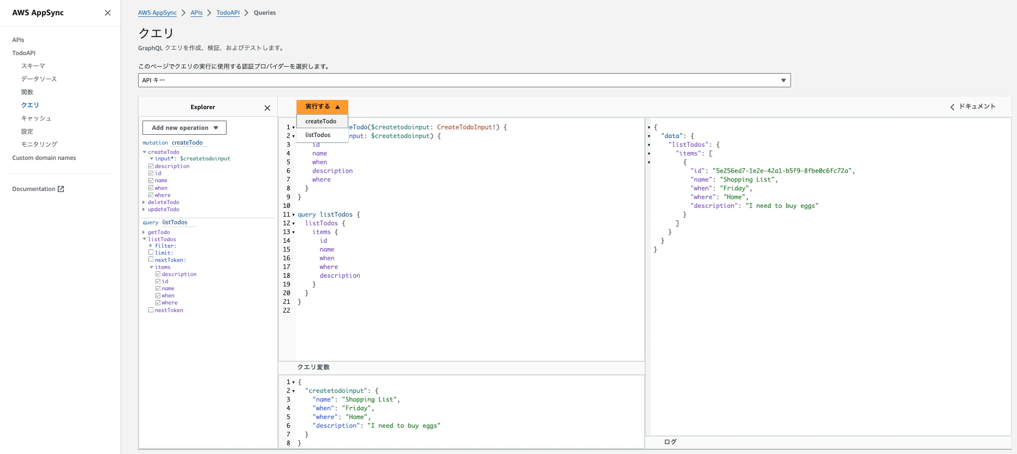Close the AWS AppSync navigation sidebar

tap(108, 13)
